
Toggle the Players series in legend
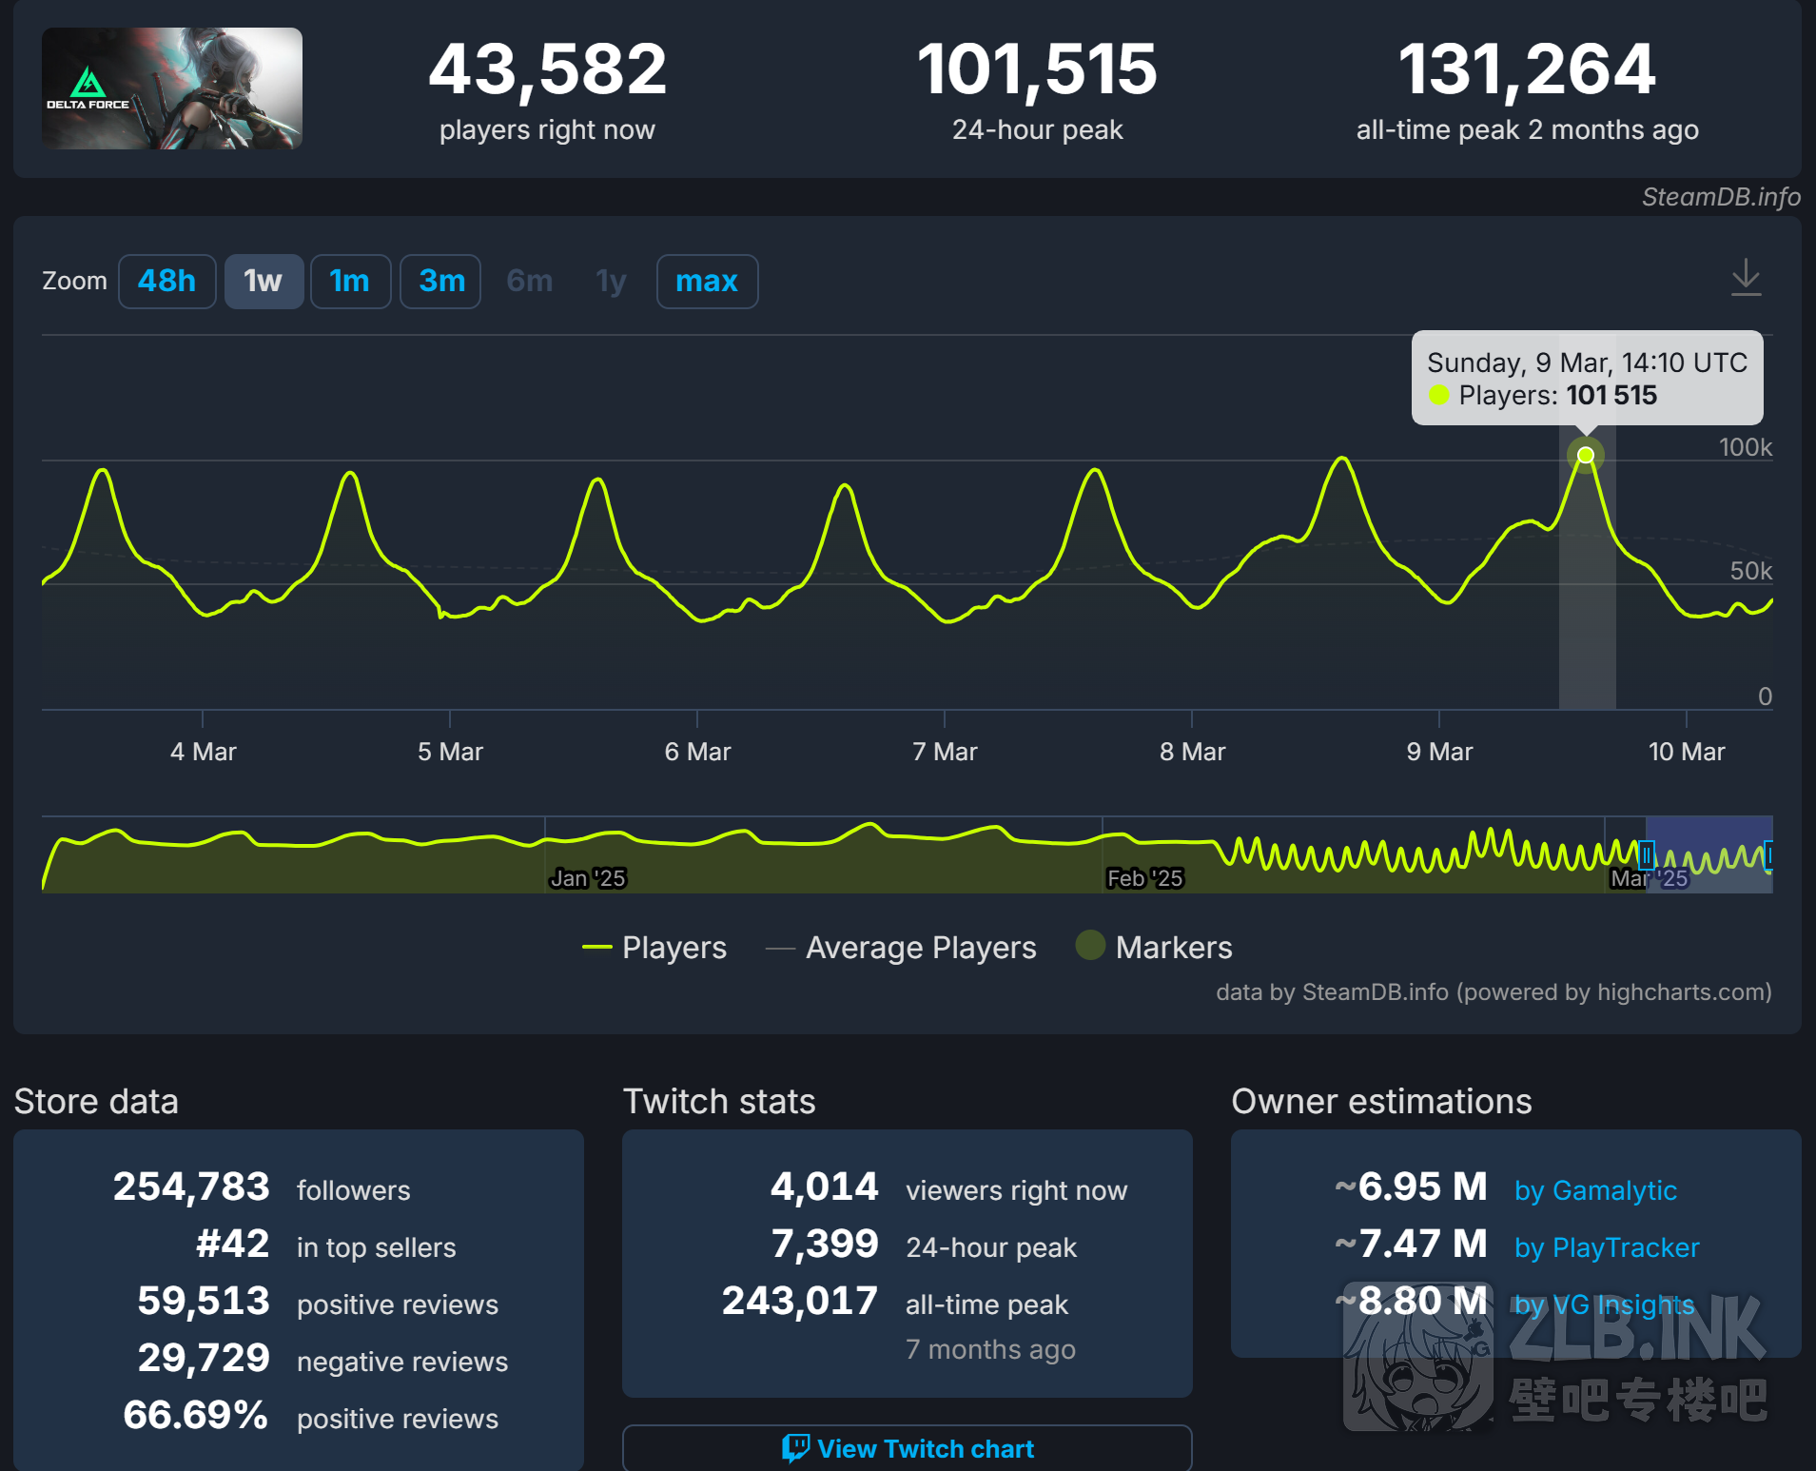pos(654,948)
